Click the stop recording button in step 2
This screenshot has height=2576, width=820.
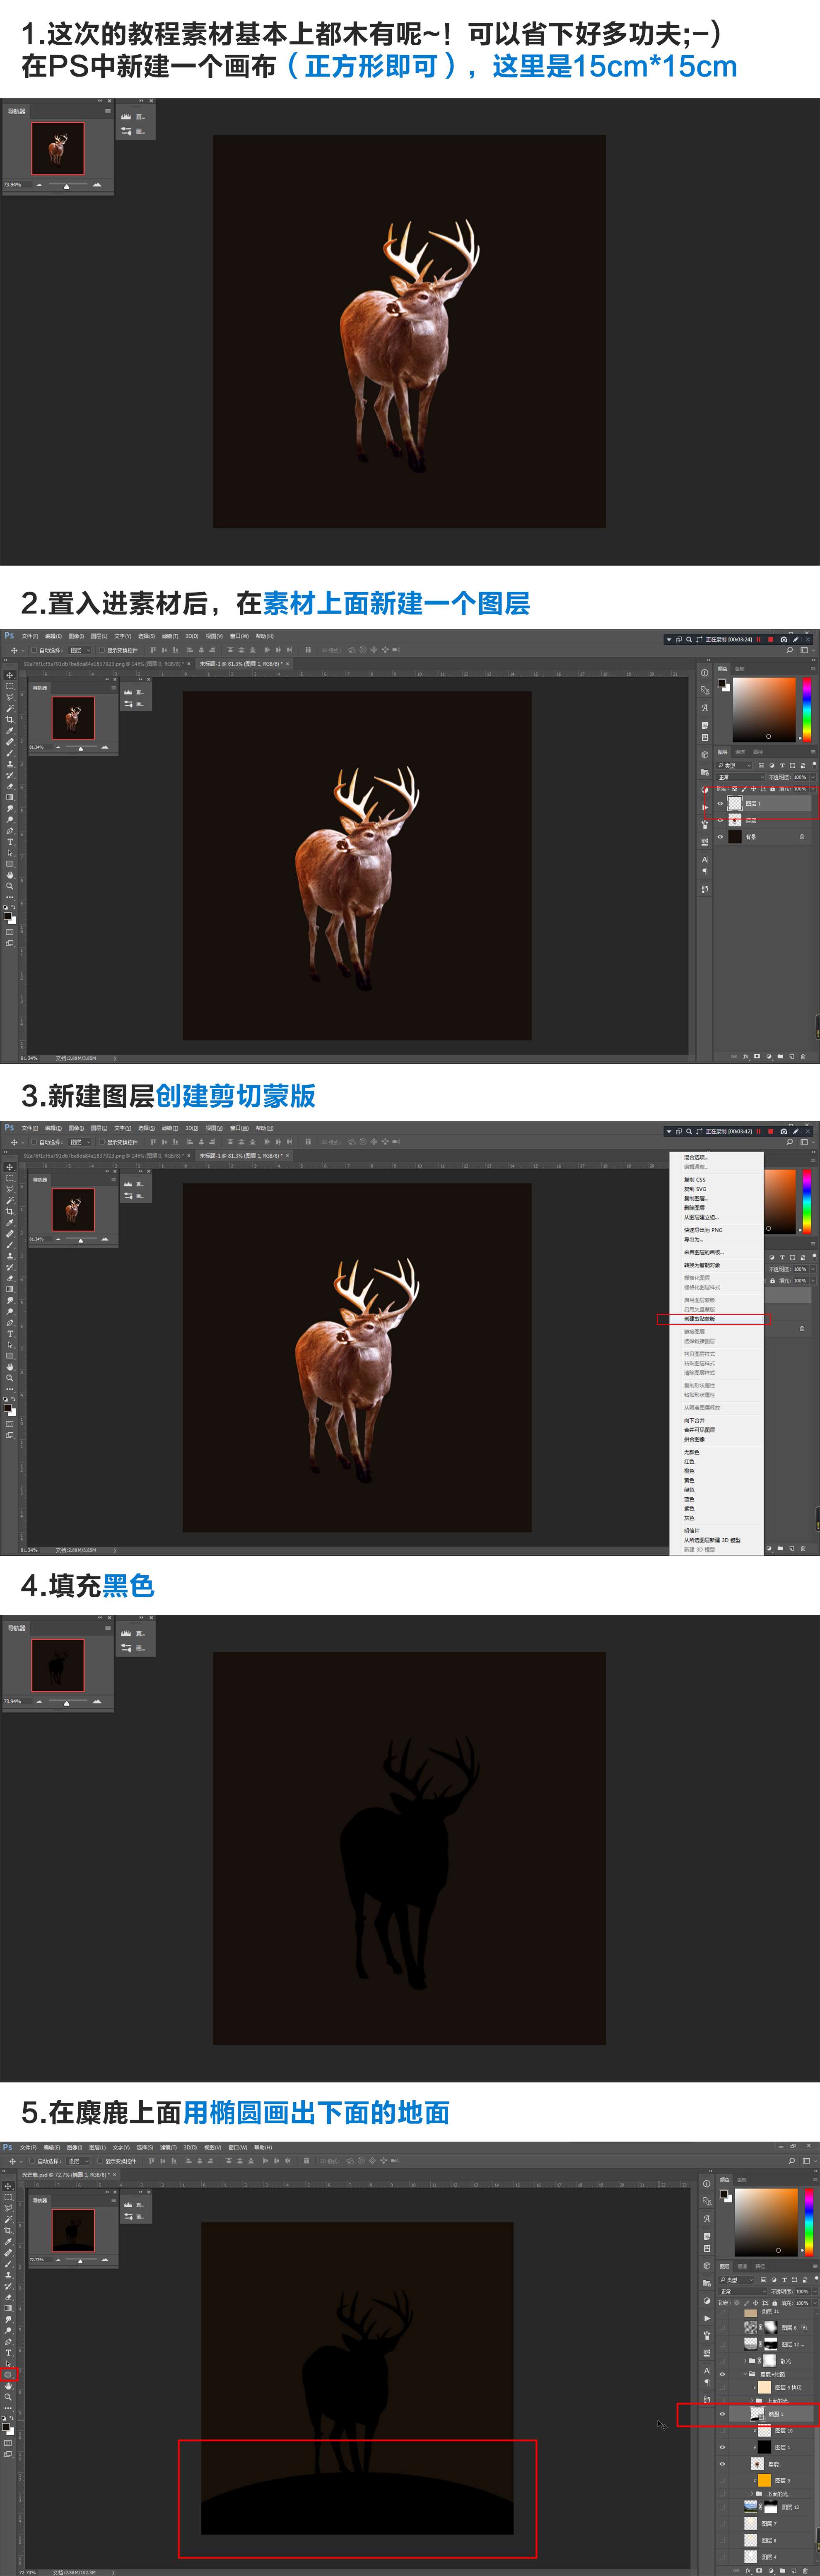point(771,640)
